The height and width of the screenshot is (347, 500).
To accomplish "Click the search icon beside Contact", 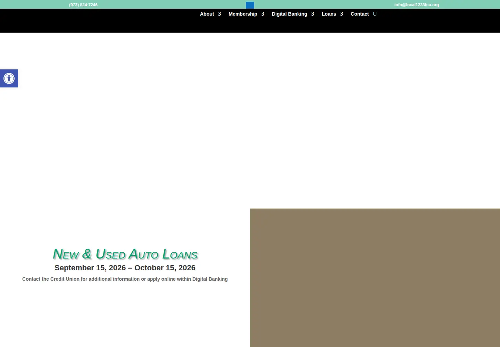I will pos(375,14).
